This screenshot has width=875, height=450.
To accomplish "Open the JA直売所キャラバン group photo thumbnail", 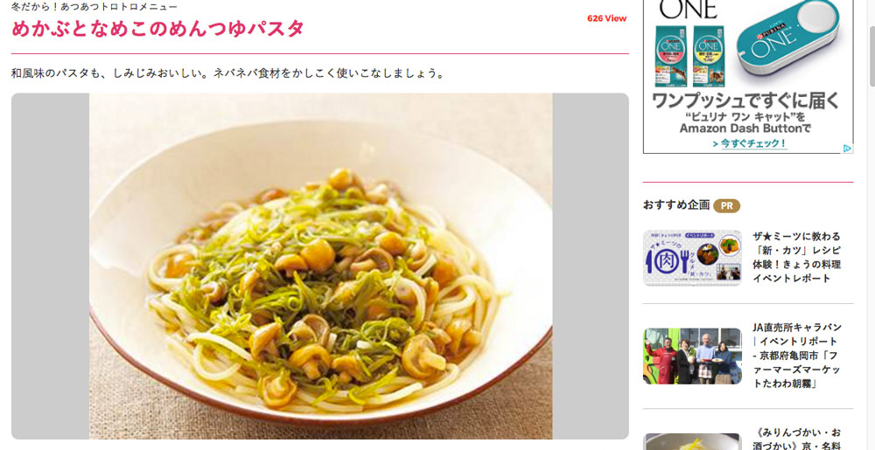I will coord(692,356).
